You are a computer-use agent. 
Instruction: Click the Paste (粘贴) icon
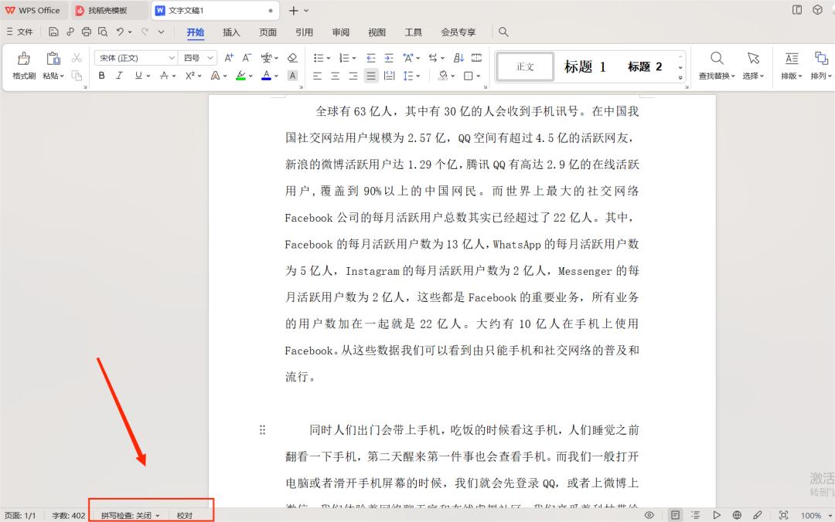[53, 60]
